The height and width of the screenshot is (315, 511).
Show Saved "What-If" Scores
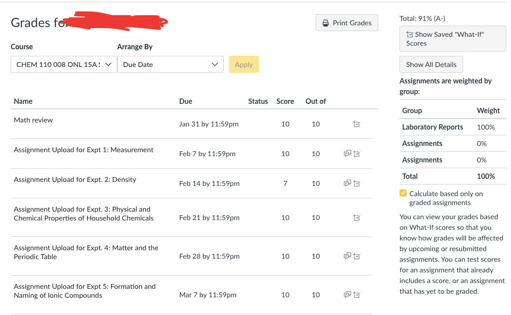(x=452, y=39)
